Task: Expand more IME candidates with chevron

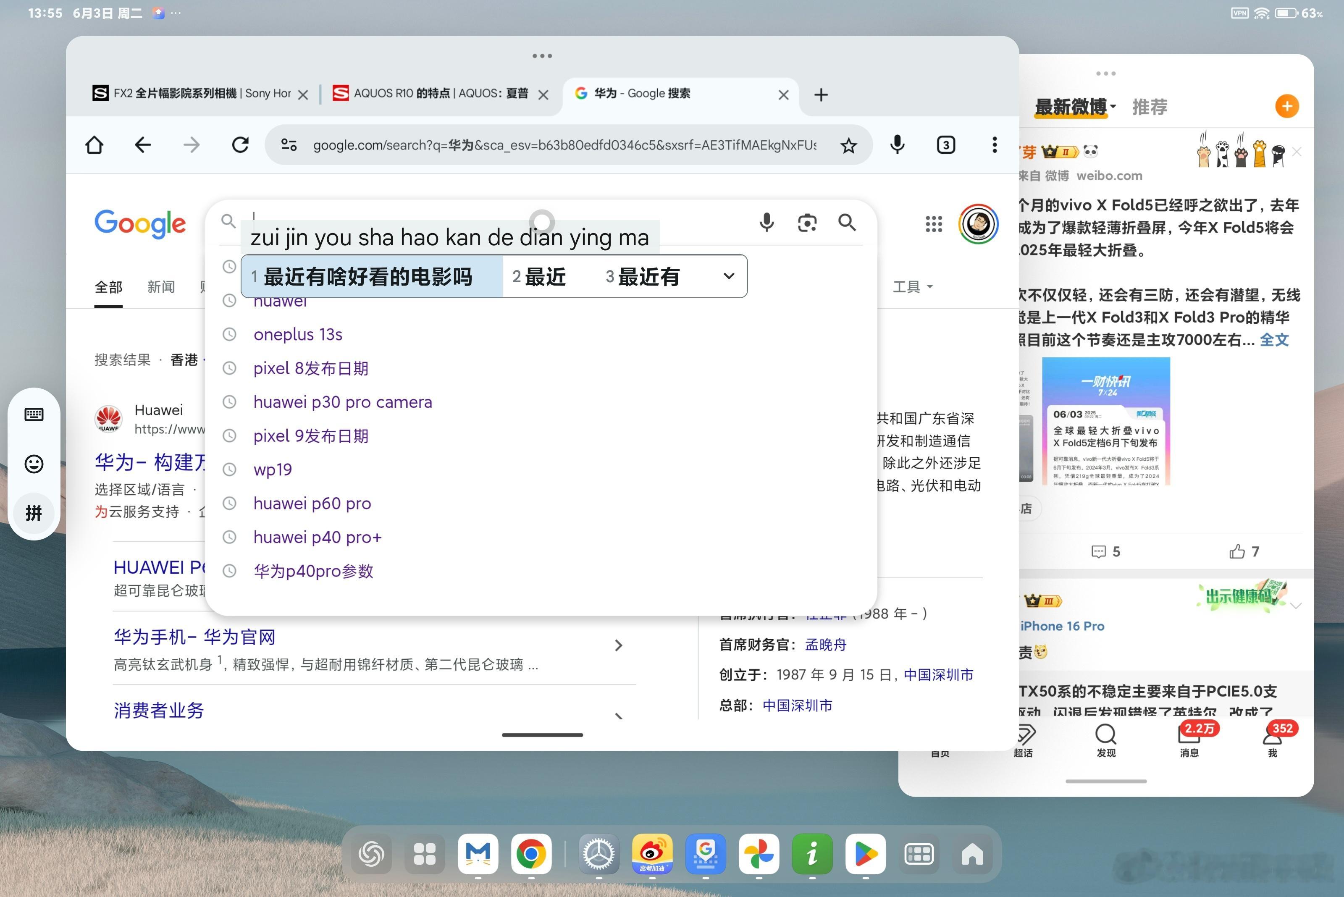Action: point(728,276)
